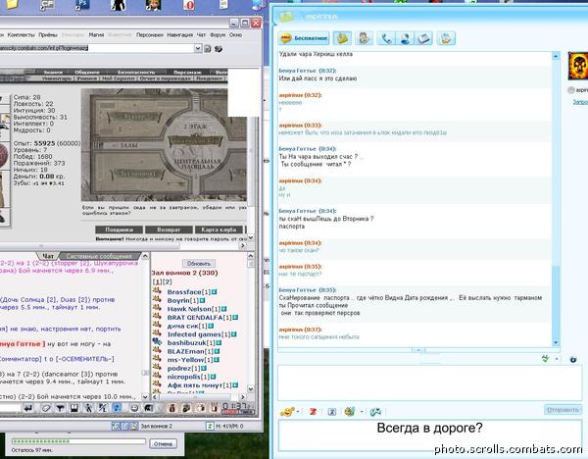This screenshot has width=588, height=459.
Task: Open page 2 of the player list
Action: pos(168,281)
